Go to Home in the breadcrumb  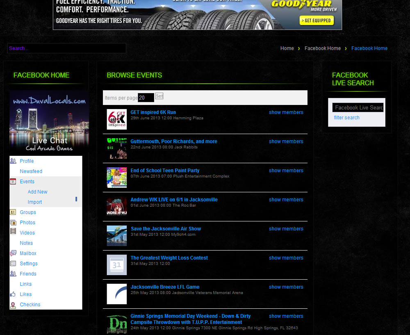(x=287, y=48)
